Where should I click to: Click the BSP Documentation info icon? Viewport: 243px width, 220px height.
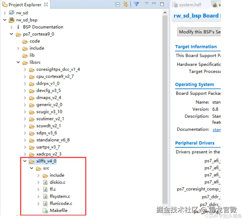click(x=18, y=27)
